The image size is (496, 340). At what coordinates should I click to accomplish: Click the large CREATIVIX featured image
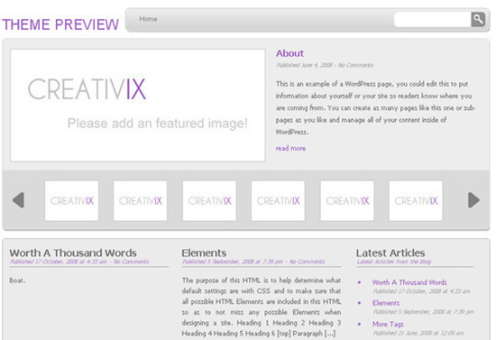click(138, 105)
